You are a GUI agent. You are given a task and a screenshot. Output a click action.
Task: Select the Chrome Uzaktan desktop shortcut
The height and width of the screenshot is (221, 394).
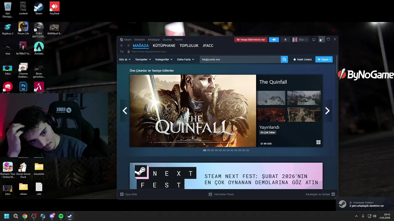coord(23,71)
